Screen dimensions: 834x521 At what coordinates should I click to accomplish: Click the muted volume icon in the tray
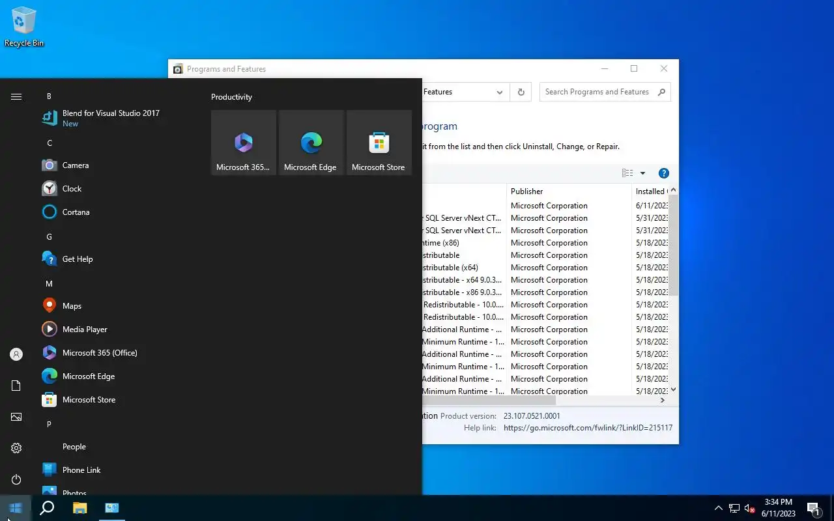[x=749, y=508]
